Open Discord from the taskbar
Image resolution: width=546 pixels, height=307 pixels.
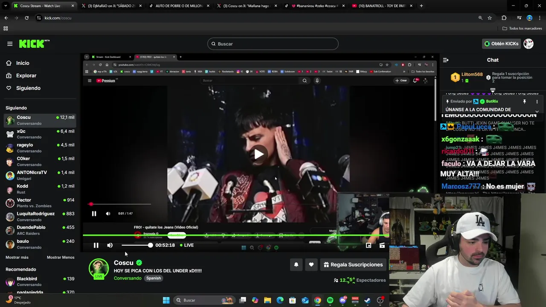pos(343,300)
